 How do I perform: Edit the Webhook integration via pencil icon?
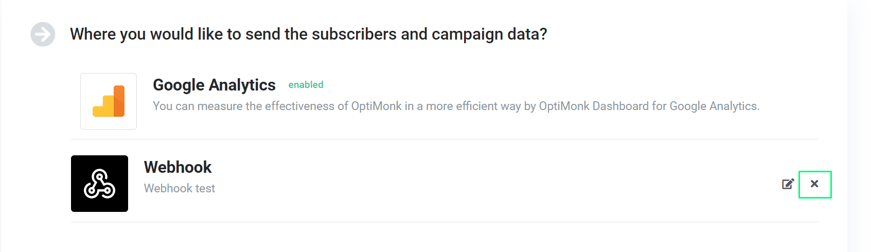[788, 184]
